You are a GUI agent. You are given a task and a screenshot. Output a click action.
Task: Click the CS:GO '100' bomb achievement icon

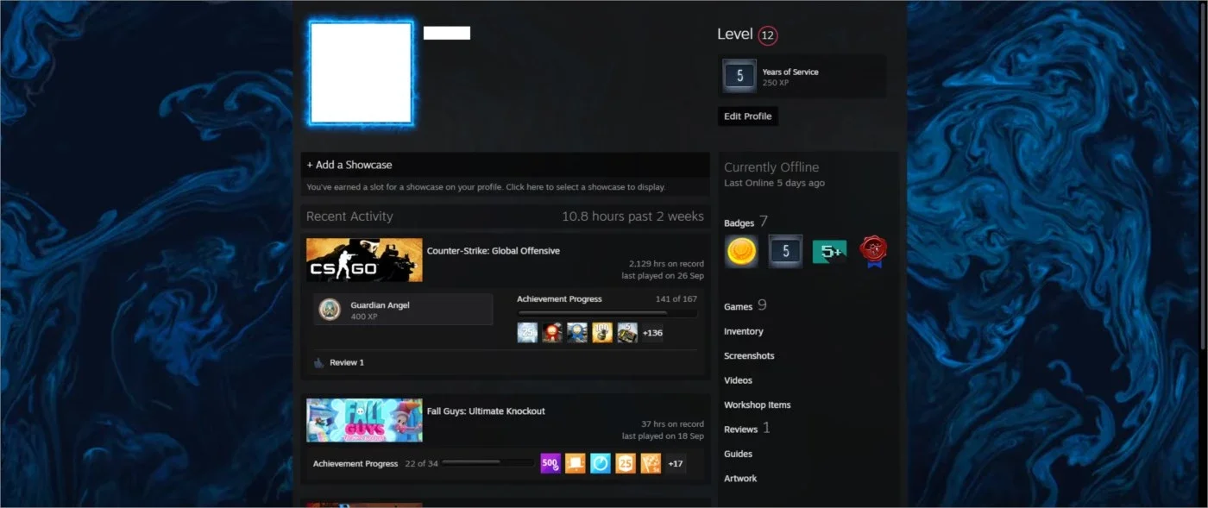(602, 332)
